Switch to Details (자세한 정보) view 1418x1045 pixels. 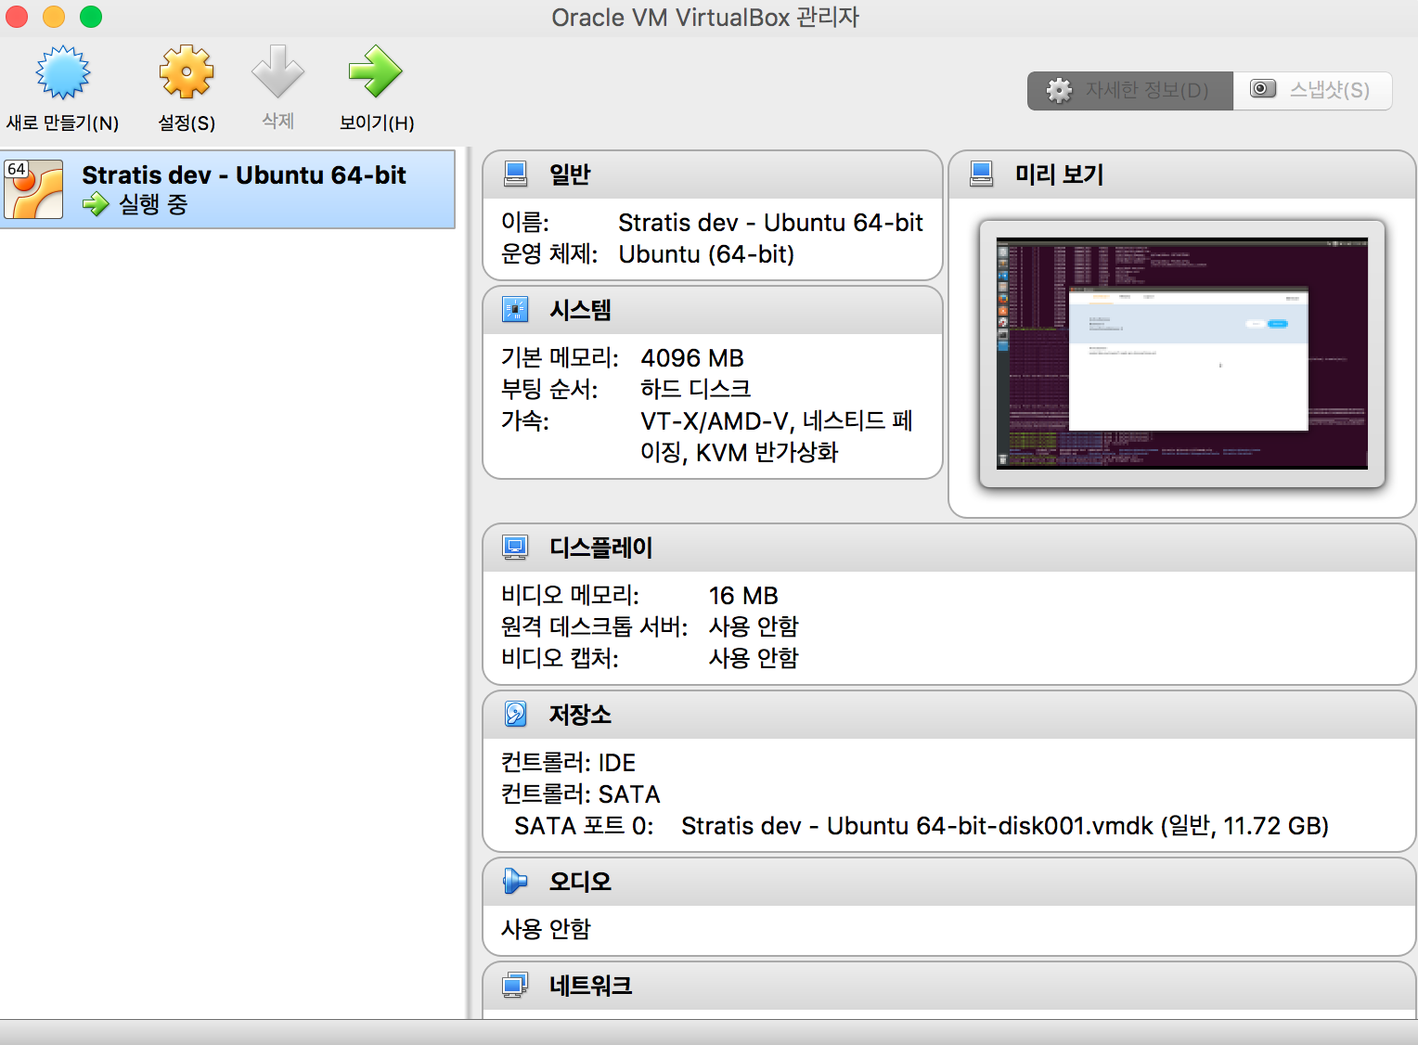click(x=1130, y=90)
